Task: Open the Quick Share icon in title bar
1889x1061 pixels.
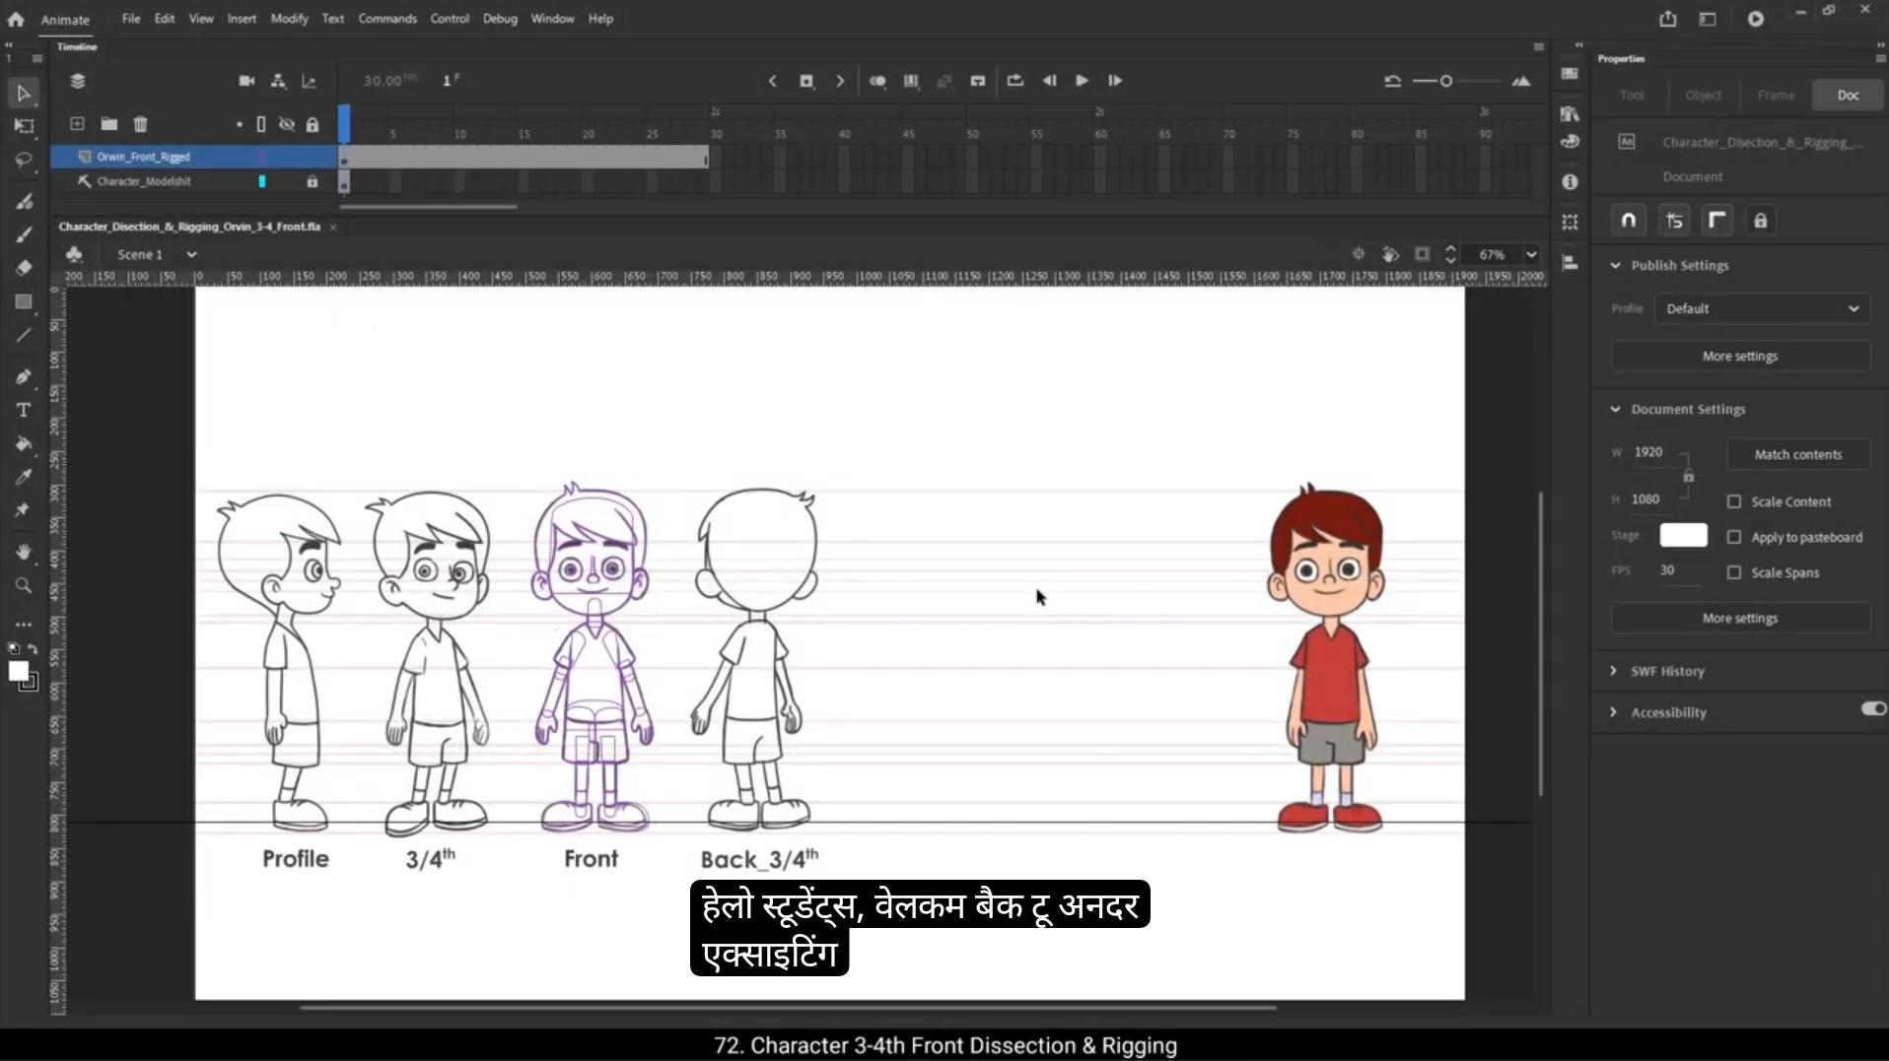Action: [1667, 19]
